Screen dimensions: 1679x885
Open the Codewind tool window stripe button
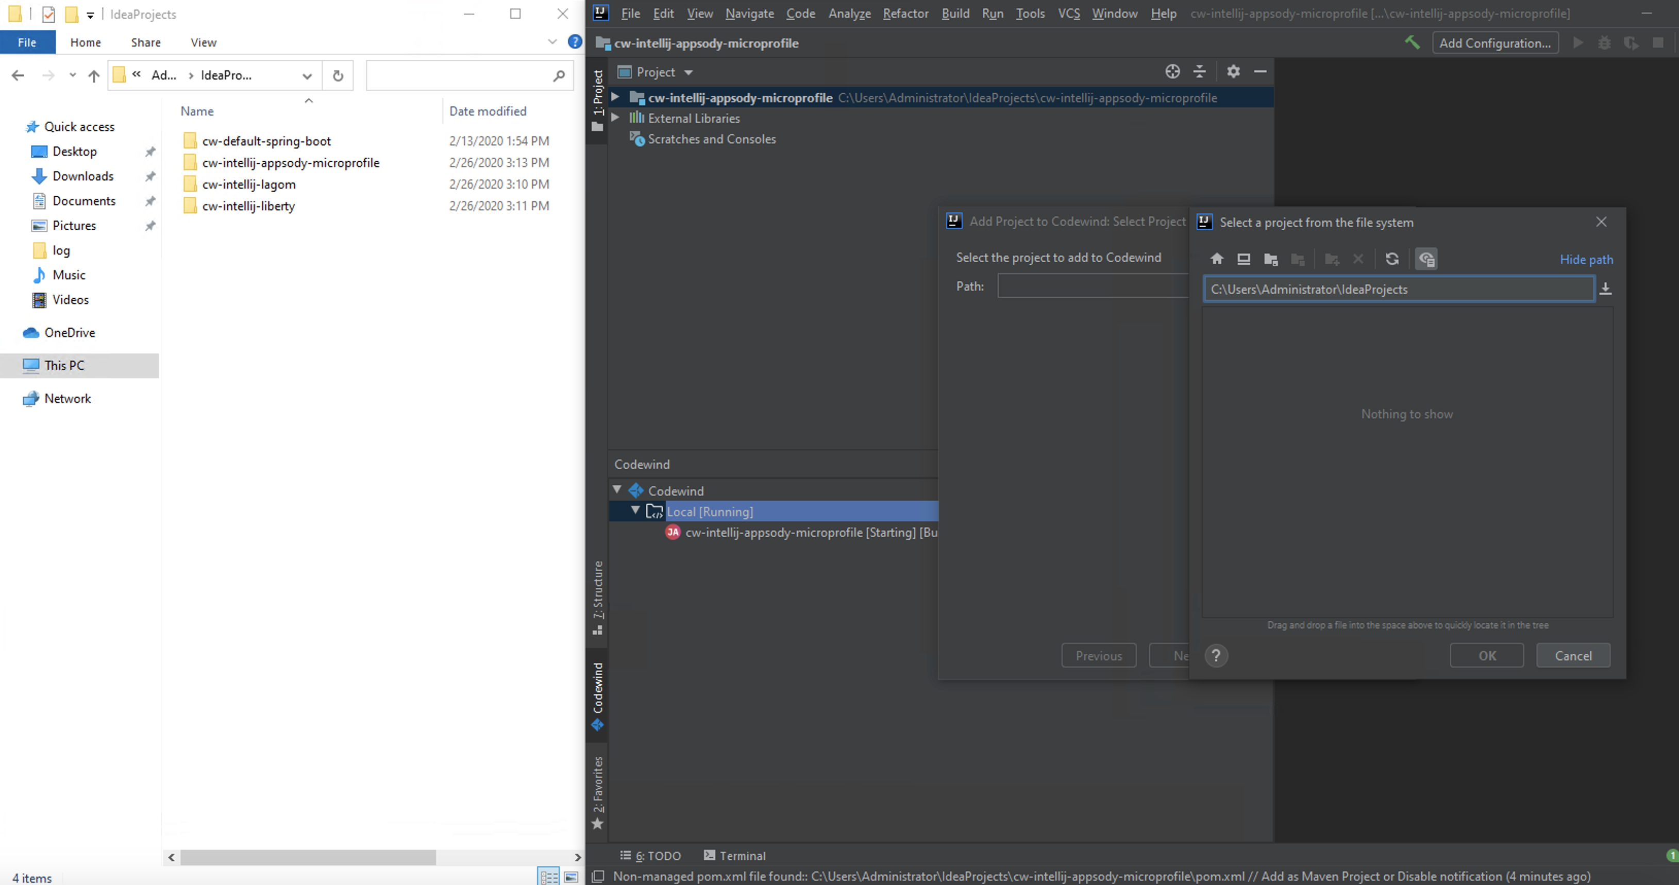[597, 696]
